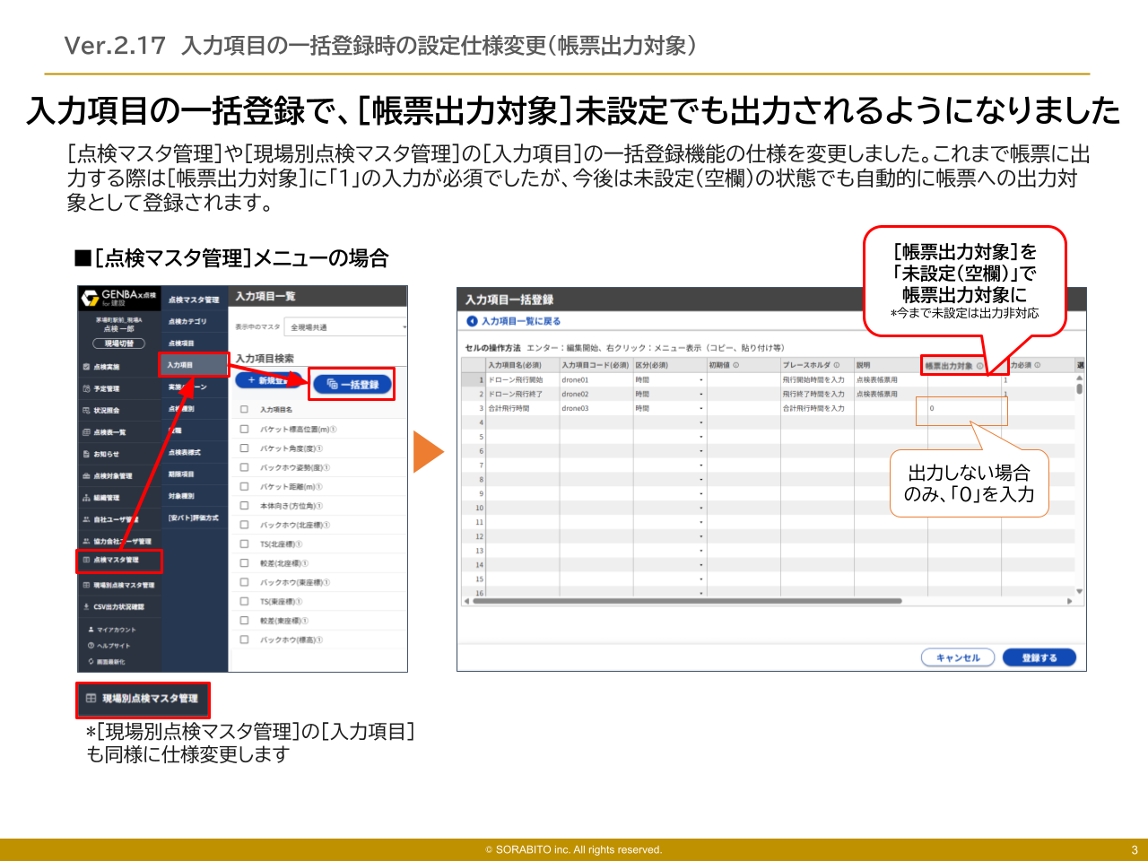Open 組織管理 via its hierarchy icon

pyautogui.click(x=86, y=498)
